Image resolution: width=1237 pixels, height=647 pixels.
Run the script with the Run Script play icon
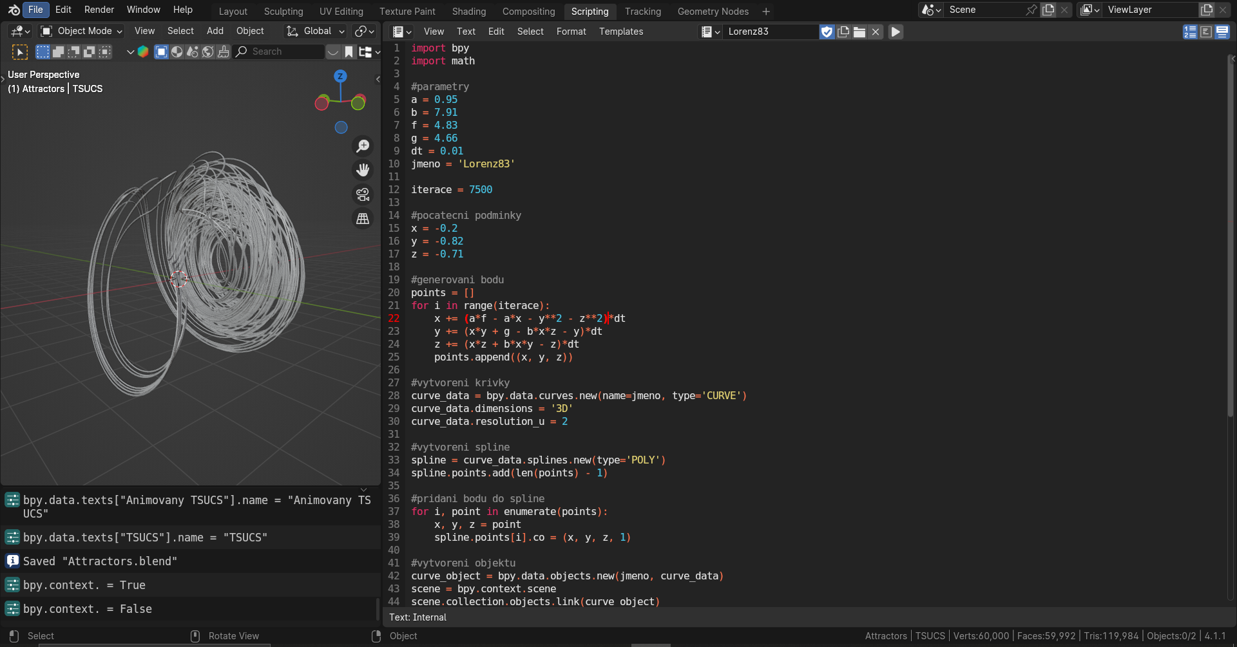tap(896, 32)
